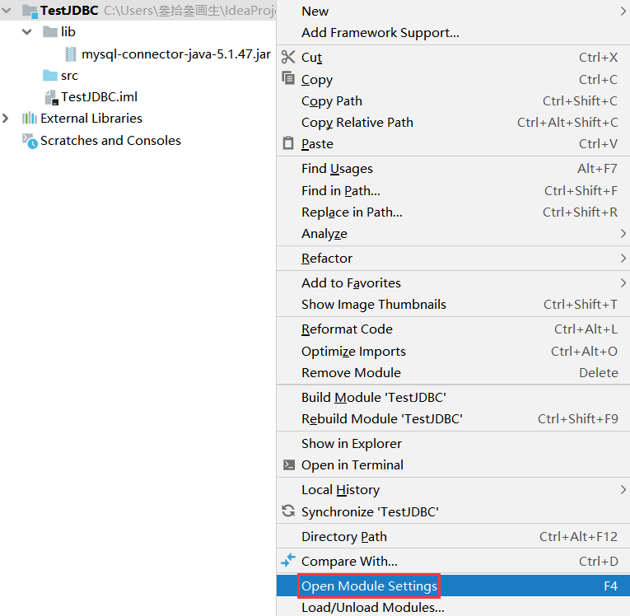Choose Reformat Code menu entry
The width and height of the screenshot is (630, 616).
[x=453, y=329]
